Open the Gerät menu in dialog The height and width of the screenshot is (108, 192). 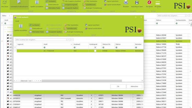[17, 21]
